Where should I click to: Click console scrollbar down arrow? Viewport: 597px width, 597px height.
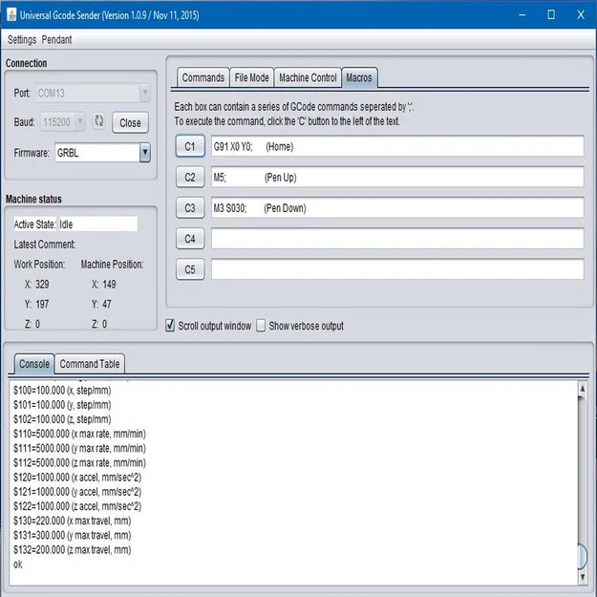coord(582,577)
